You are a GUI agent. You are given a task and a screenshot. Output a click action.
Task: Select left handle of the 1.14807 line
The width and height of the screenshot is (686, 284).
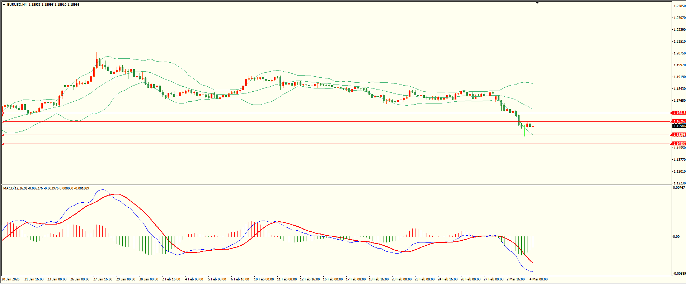[x=3, y=144]
